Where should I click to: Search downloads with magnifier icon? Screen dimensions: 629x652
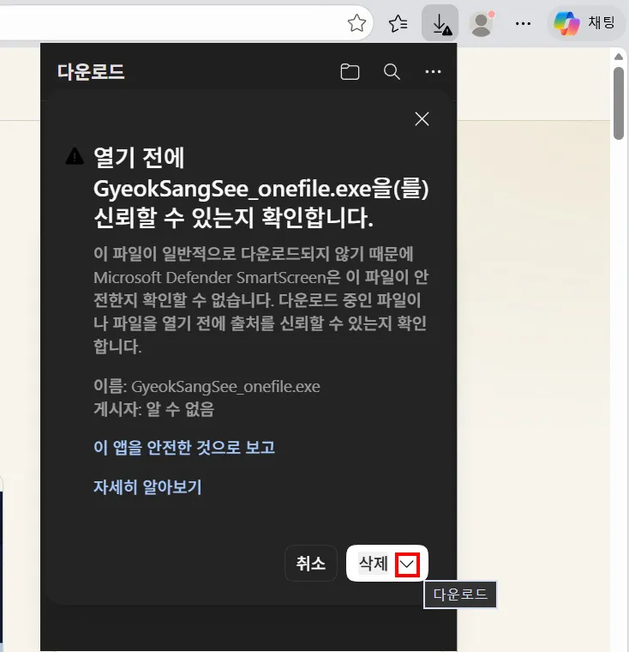pos(392,71)
